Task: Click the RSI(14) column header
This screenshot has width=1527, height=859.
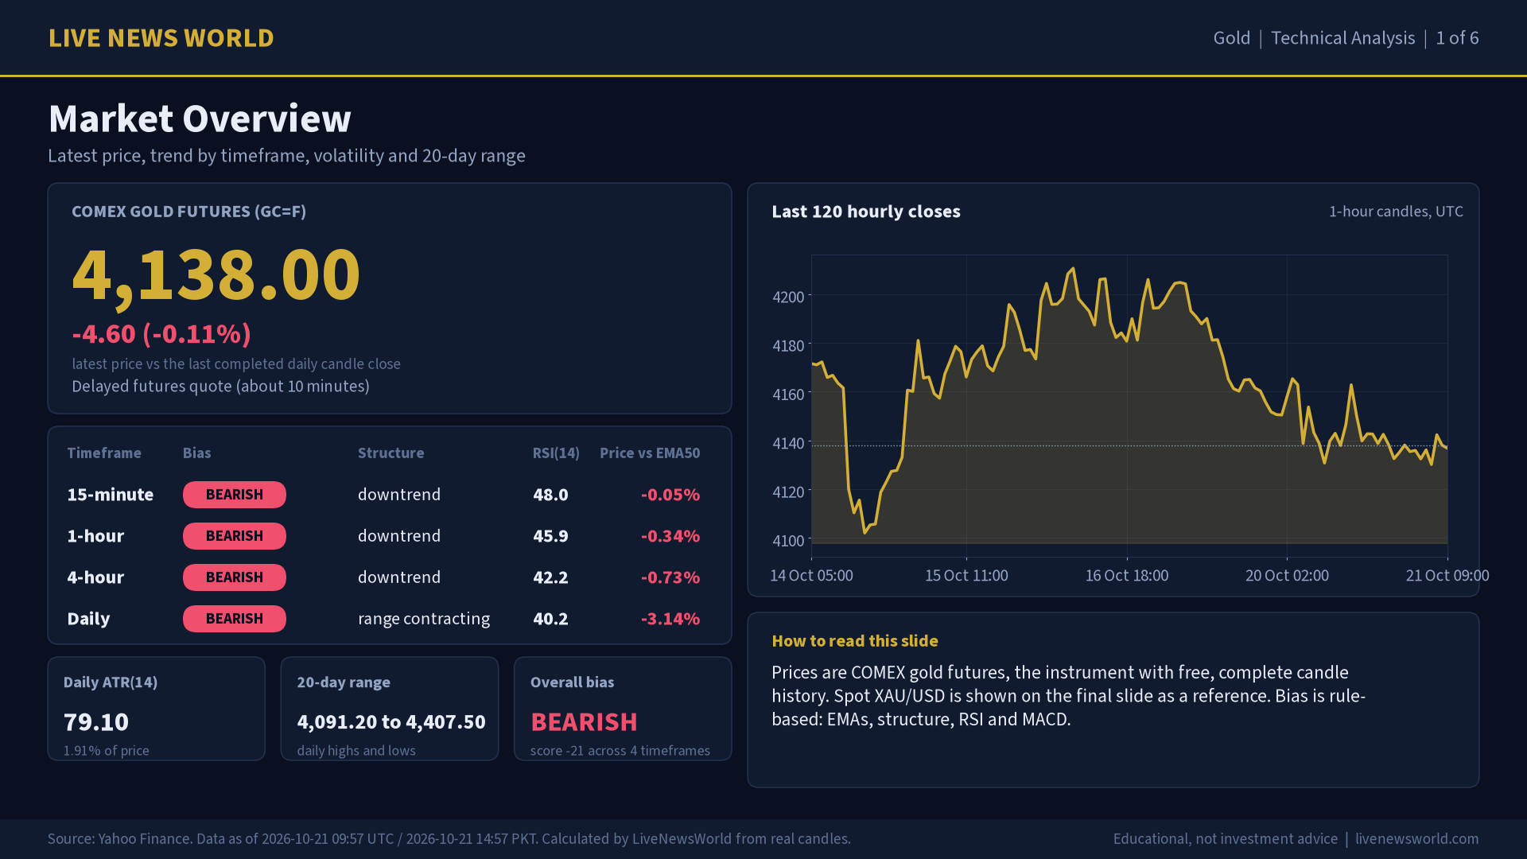Action: coord(556,453)
